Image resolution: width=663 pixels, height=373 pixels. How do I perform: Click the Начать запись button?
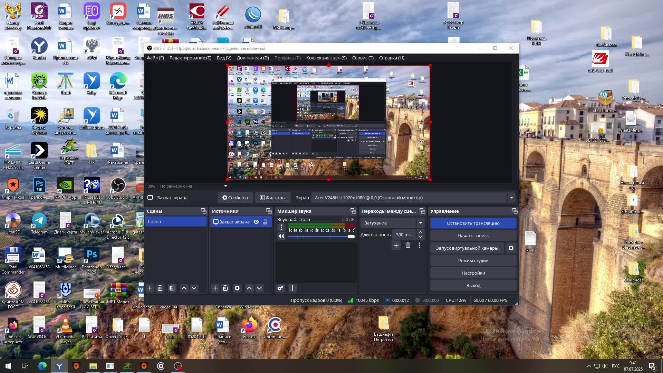pos(473,236)
